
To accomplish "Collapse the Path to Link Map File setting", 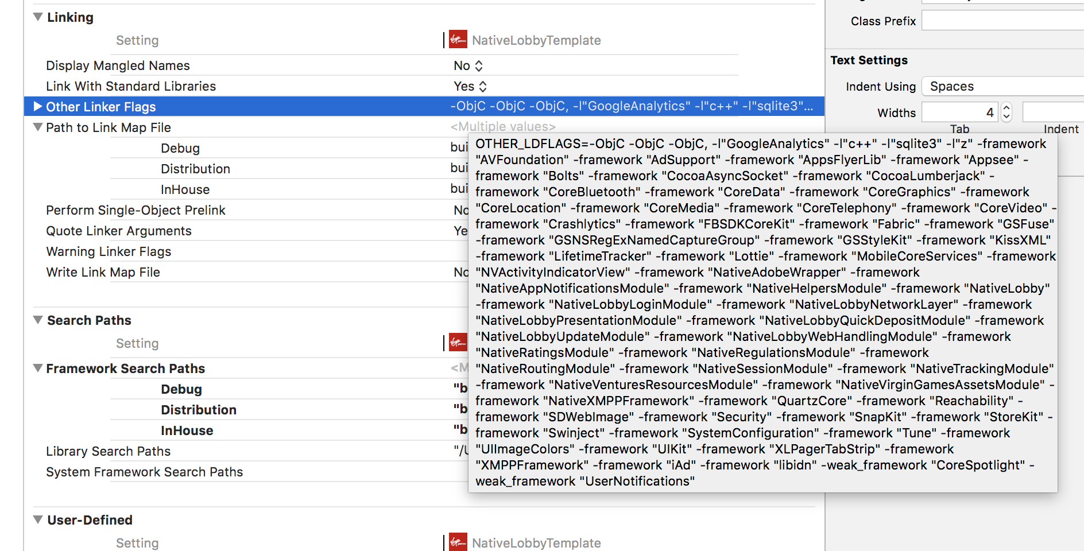I will click(x=37, y=127).
